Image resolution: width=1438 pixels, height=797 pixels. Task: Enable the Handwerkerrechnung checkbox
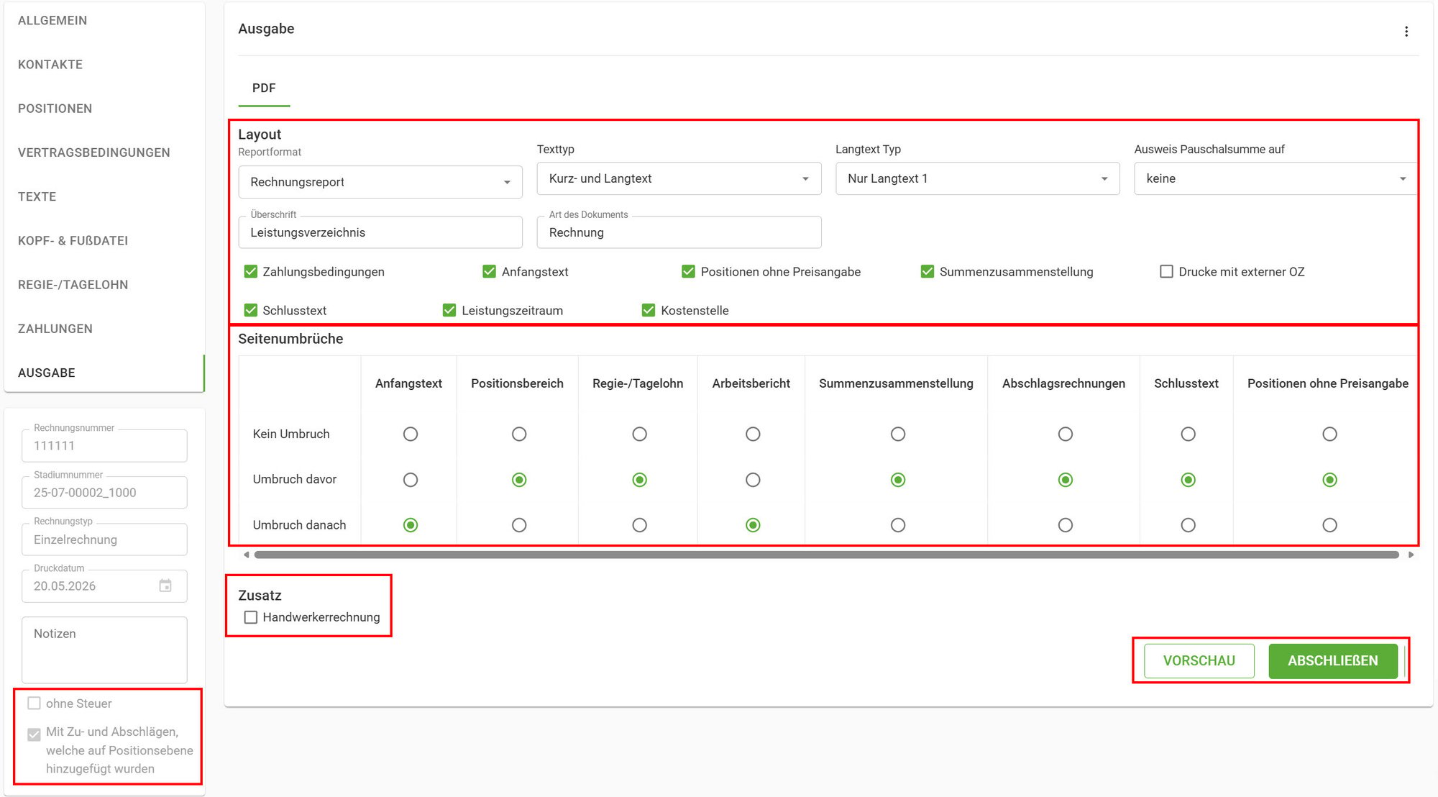point(251,617)
